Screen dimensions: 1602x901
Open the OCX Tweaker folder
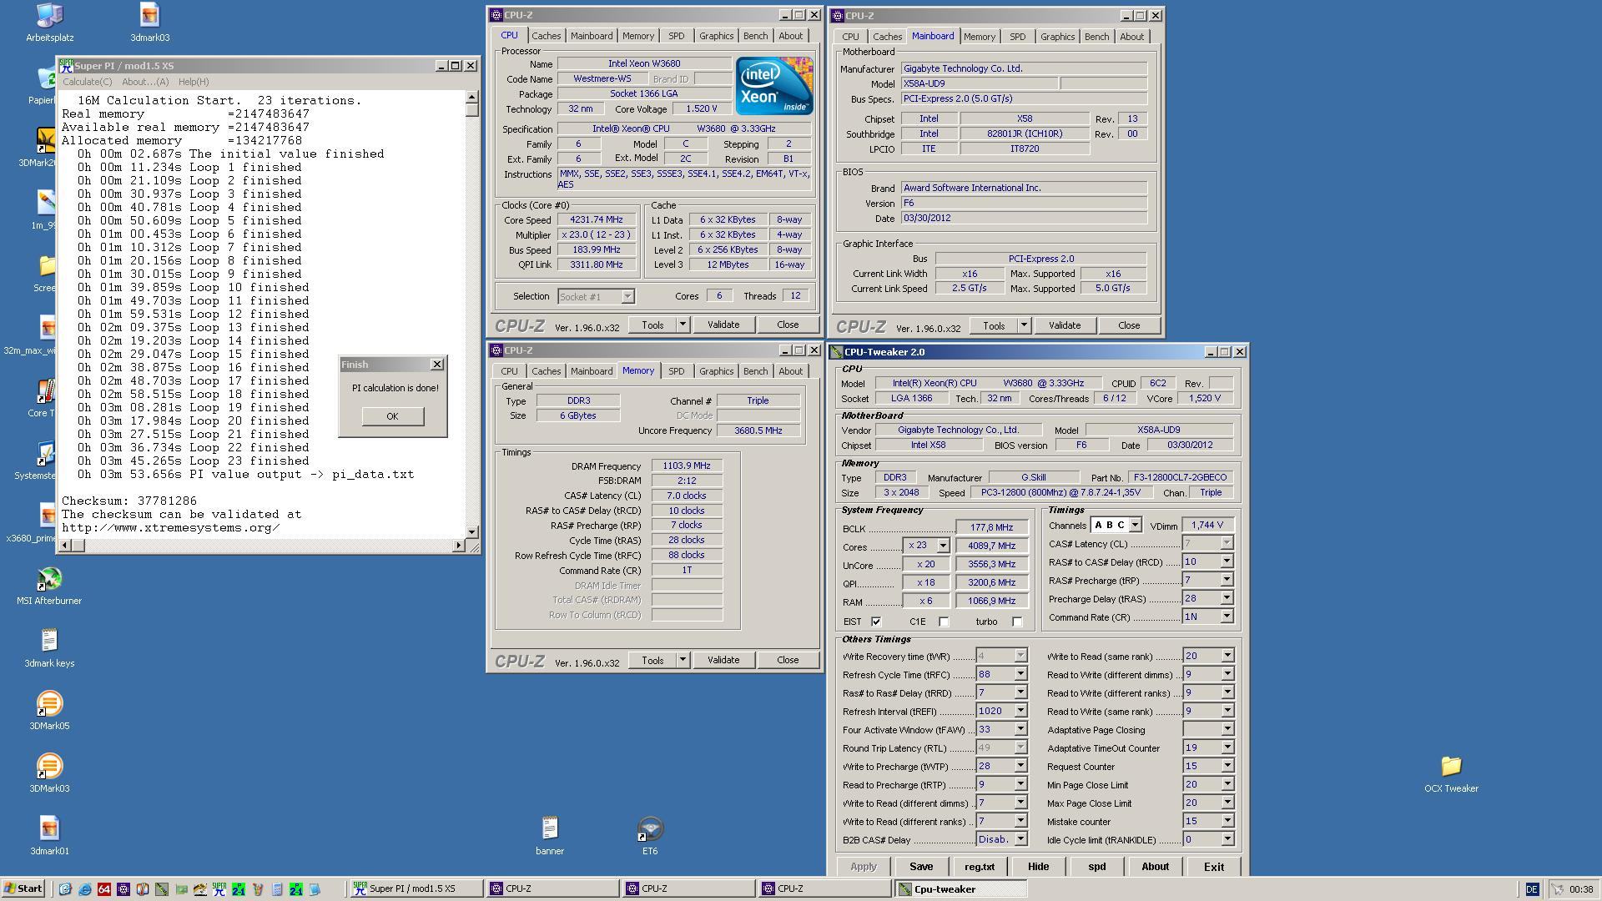point(1451,774)
